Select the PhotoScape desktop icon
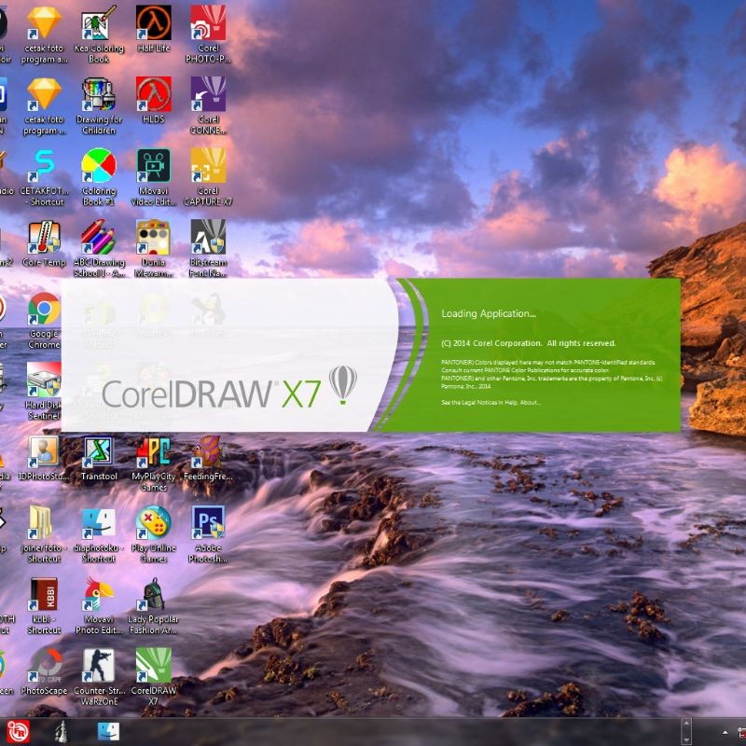The width and height of the screenshot is (746, 746). point(44,671)
